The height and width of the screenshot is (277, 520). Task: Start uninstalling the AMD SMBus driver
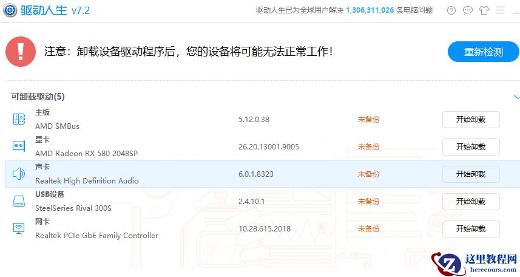[471, 120]
